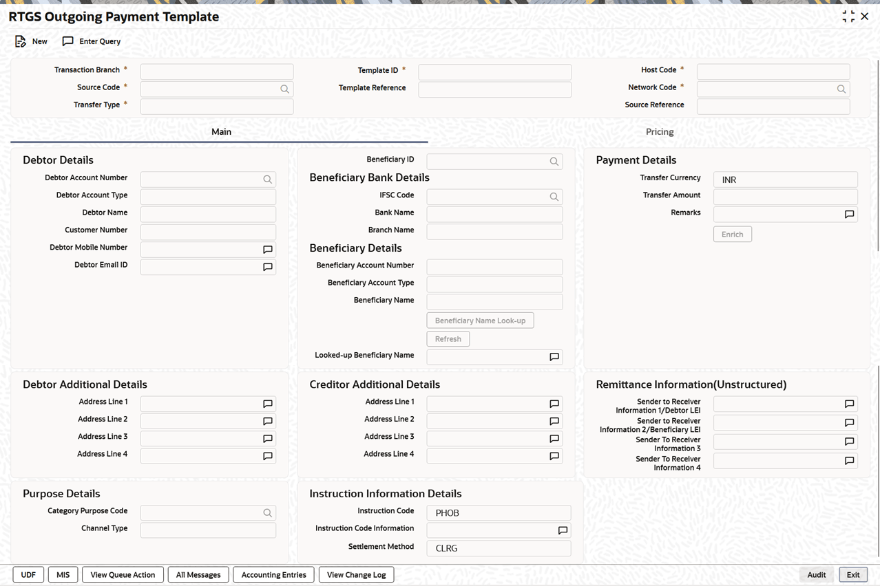The image size is (880, 586).
Task: Focus the Beneficiary Account Type field
Action: click(x=494, y=284)
